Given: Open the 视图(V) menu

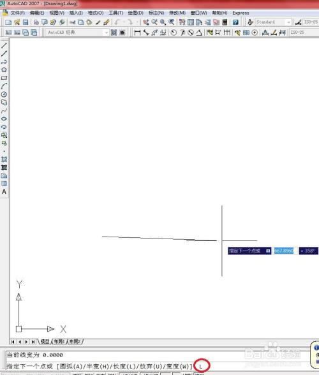Looking at the screenshot, I should [x=57, y=13].
